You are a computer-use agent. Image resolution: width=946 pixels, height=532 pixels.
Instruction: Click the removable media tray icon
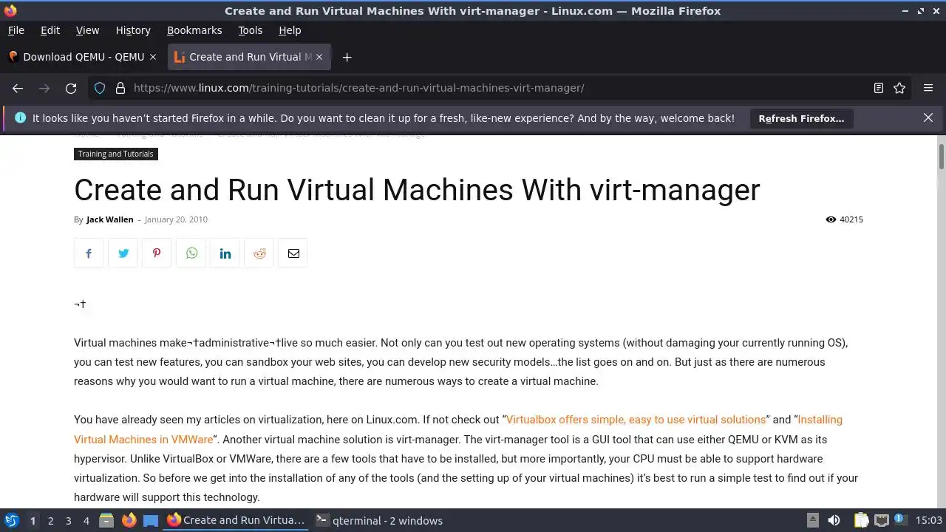(x=812, y=520)
